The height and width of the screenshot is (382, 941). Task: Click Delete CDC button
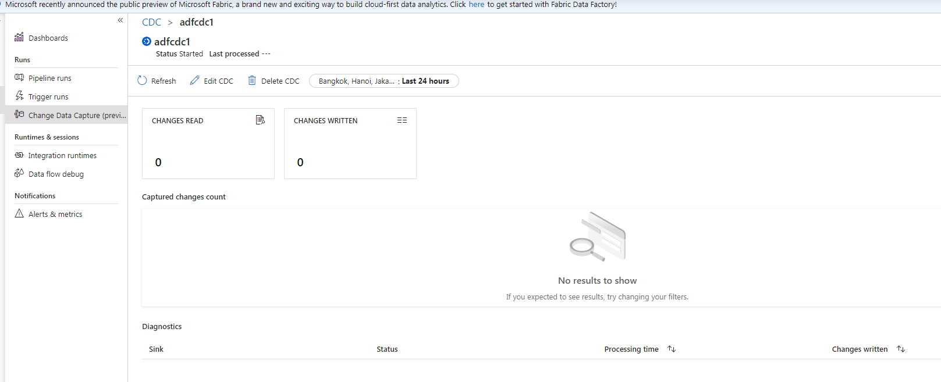pyautogui.click(x=274, y=81)
